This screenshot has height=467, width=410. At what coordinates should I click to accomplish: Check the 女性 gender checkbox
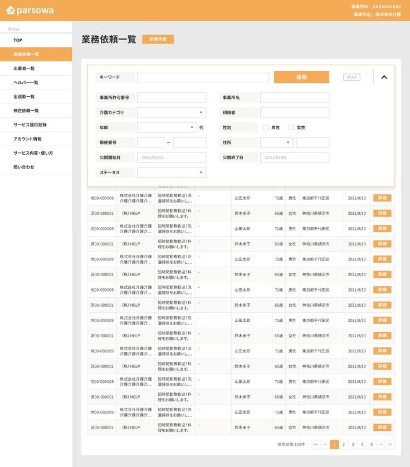[x=291, y=127]
